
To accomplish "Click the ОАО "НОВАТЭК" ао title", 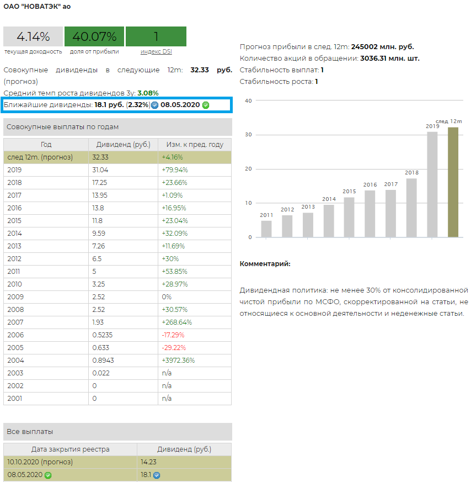I will click(x=37, y=7).
